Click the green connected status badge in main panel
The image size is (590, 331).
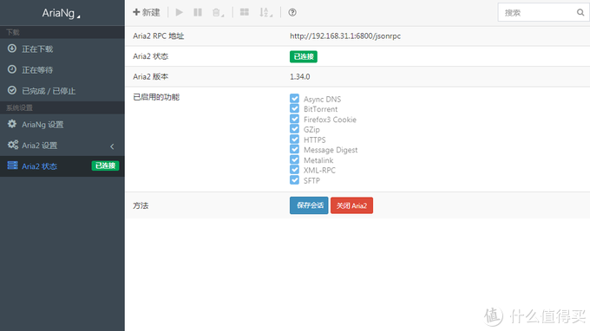[x=304, y=56]
